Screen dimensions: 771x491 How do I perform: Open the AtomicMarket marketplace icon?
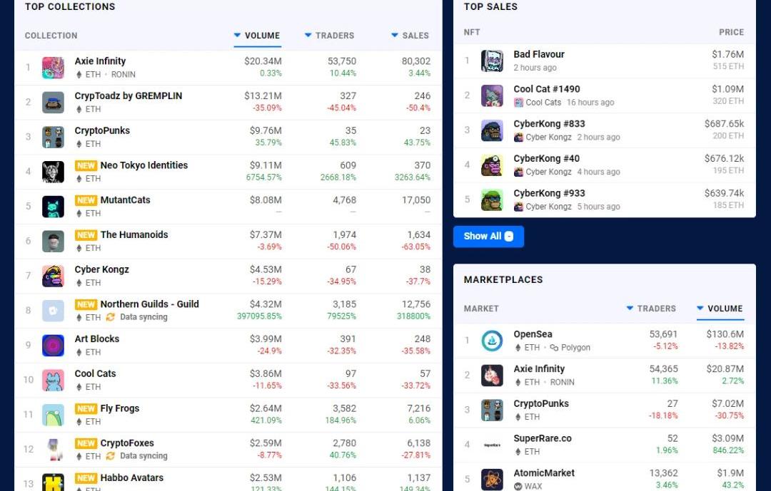tap(492, 479)
